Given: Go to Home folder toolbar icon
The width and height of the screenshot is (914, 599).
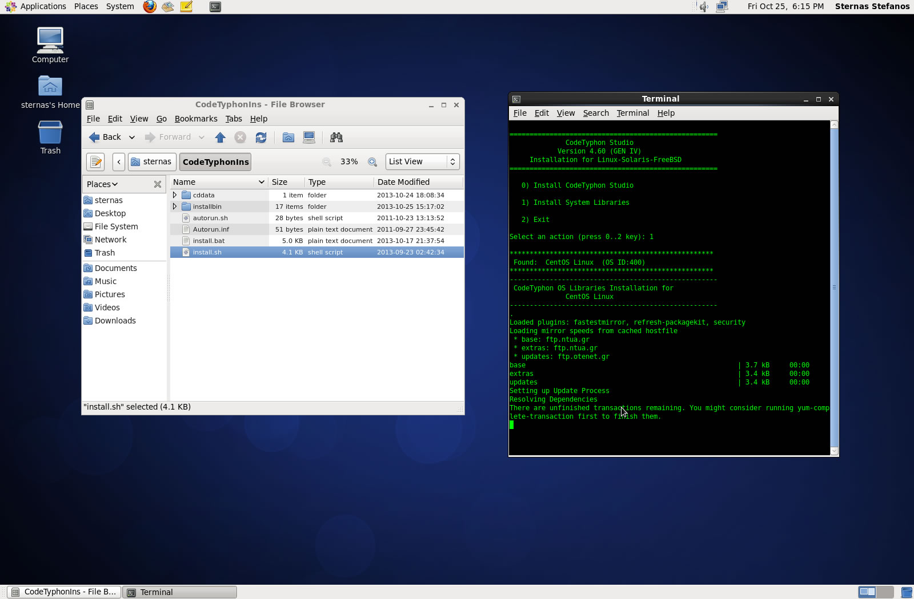Looking at the screenshot, I should tap(288, 137).
